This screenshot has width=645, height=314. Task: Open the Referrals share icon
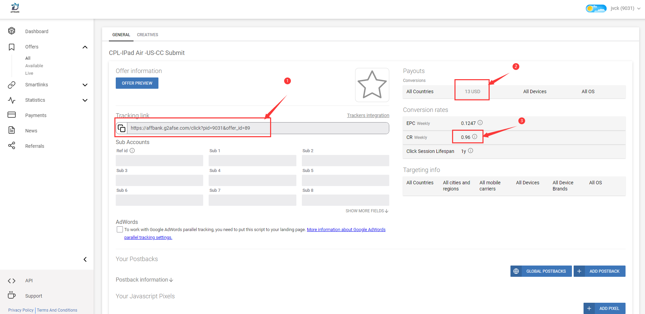12,146
